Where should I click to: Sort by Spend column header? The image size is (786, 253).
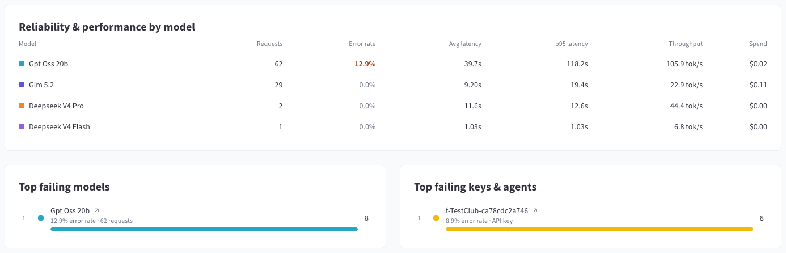click(758, 44)
